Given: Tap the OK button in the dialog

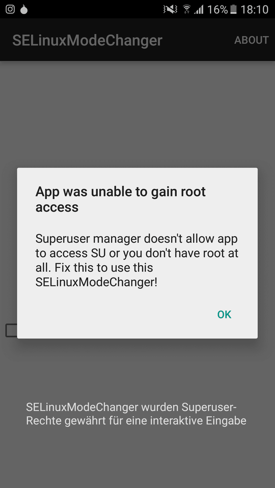Looking at the screenshot, I should 224,314.
